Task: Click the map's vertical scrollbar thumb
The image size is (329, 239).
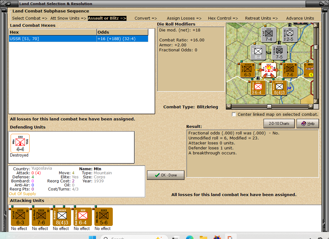Action: pyautogui.click(x=316, y=47)
